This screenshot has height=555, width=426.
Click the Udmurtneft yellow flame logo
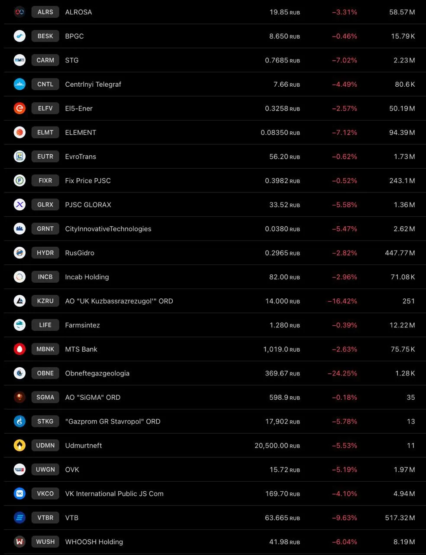coord(19,445)
